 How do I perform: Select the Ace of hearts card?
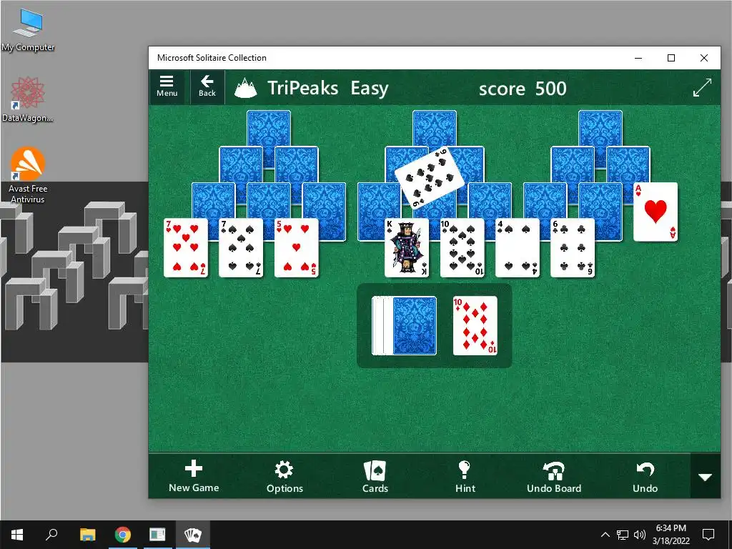pos(656,212)
